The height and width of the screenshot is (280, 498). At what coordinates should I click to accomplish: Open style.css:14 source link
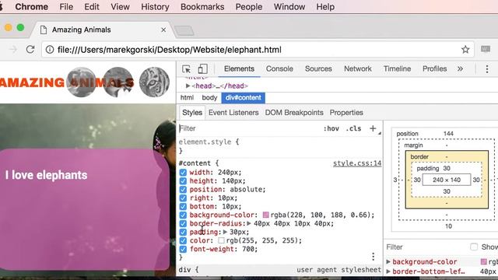click(357, 163)
